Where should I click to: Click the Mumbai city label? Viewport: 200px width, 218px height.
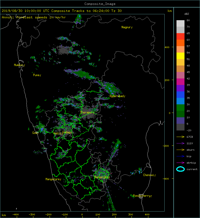point(19,65)
